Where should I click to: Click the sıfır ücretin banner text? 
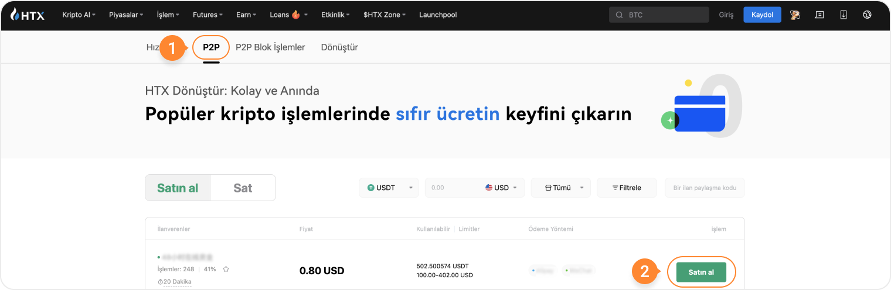(448, 113)
